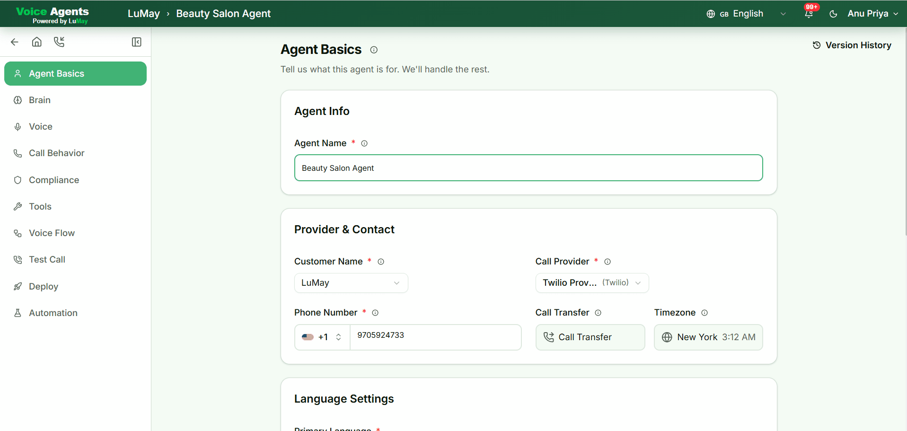Image resolution: width=907 pixels, height=431 pixels.
Task: Click the phone number input 9705924733
Action: [435, 337]
